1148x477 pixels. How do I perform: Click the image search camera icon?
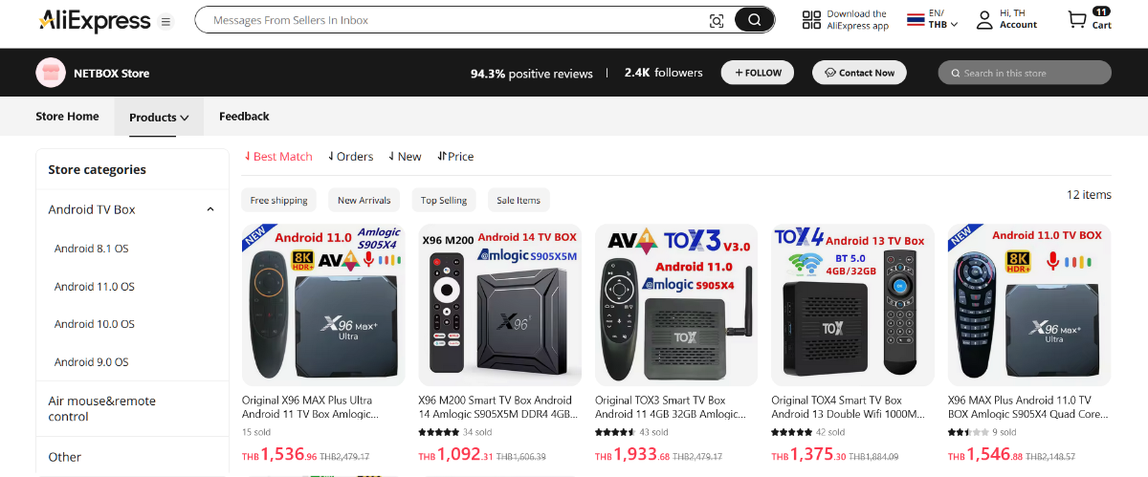(x=717, y=20)
